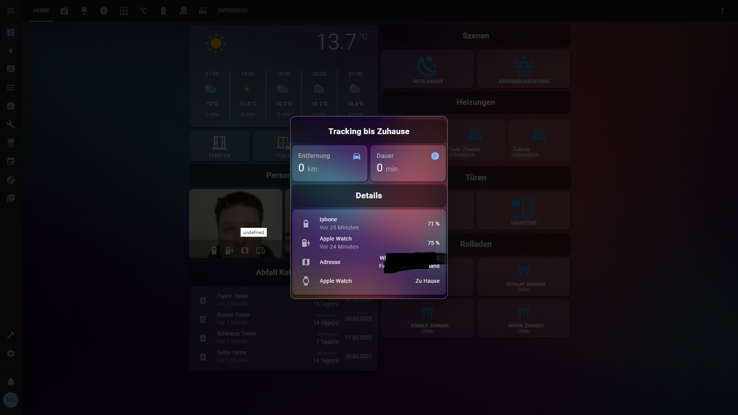Open the MS user profile avatar
The height and width of the screenshot is (415, 738).
11,400
